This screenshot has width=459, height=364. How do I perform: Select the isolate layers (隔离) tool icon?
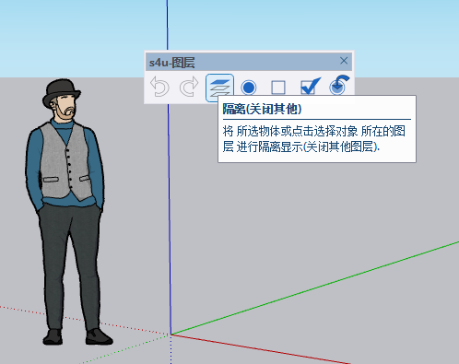click(219, 88)
